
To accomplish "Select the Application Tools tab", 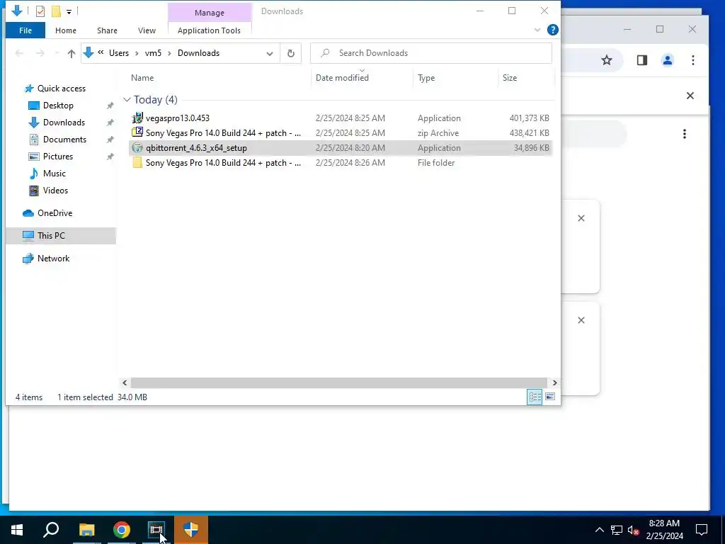I will pos(209,30).
